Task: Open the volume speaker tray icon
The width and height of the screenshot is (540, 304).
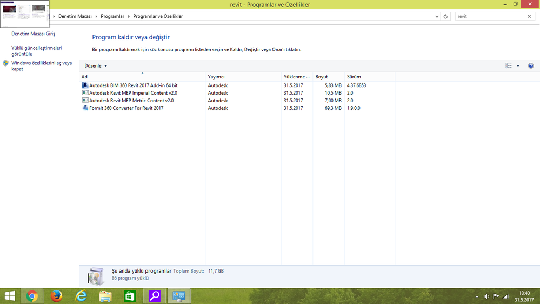Action: coord(486,296)
